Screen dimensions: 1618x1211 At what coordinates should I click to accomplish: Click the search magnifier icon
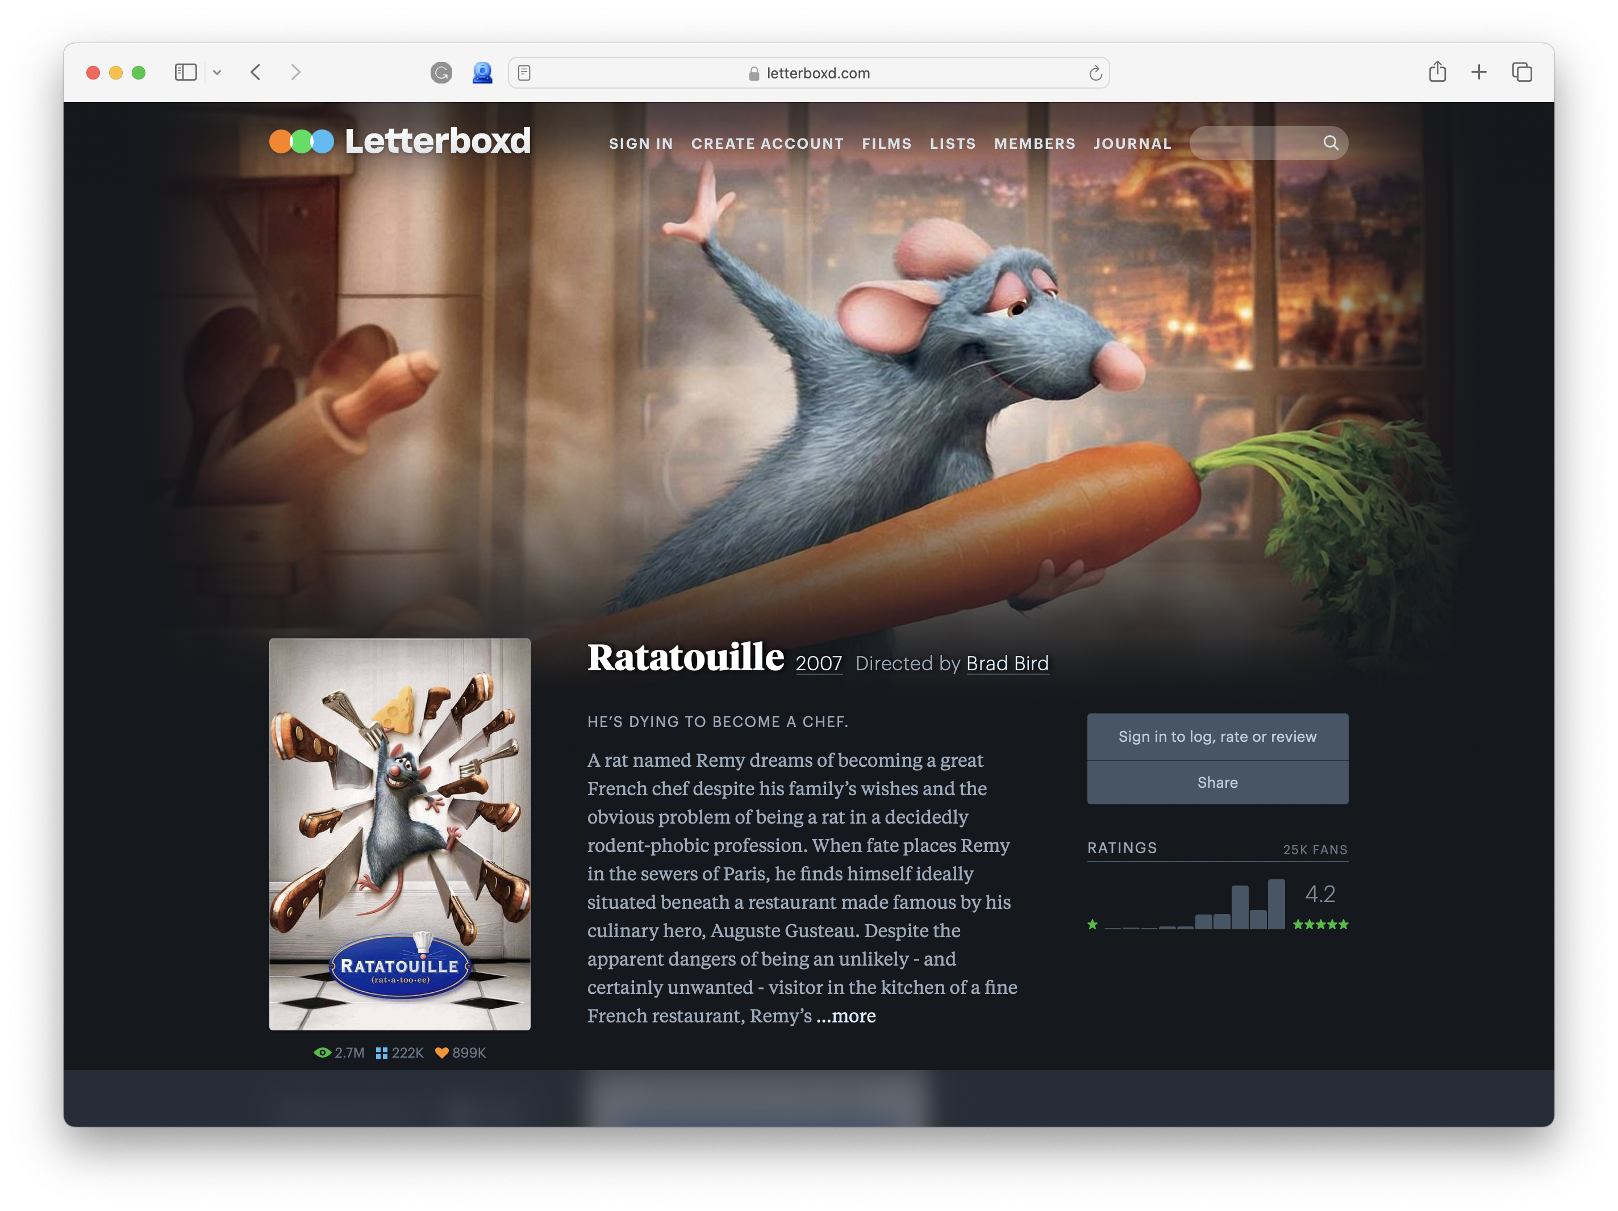[x=1331, y=143]
